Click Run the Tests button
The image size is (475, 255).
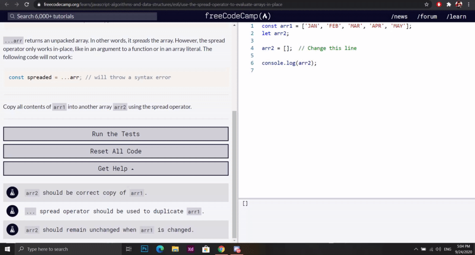tap(116, 134)
